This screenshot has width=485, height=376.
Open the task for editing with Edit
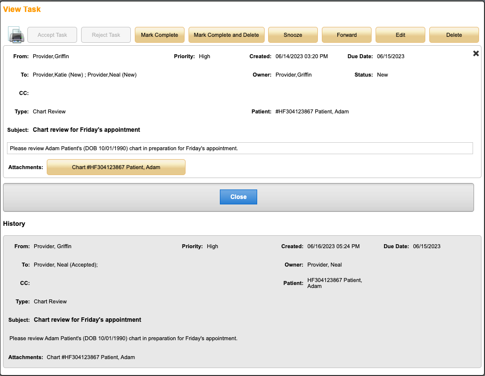point(400,35)
